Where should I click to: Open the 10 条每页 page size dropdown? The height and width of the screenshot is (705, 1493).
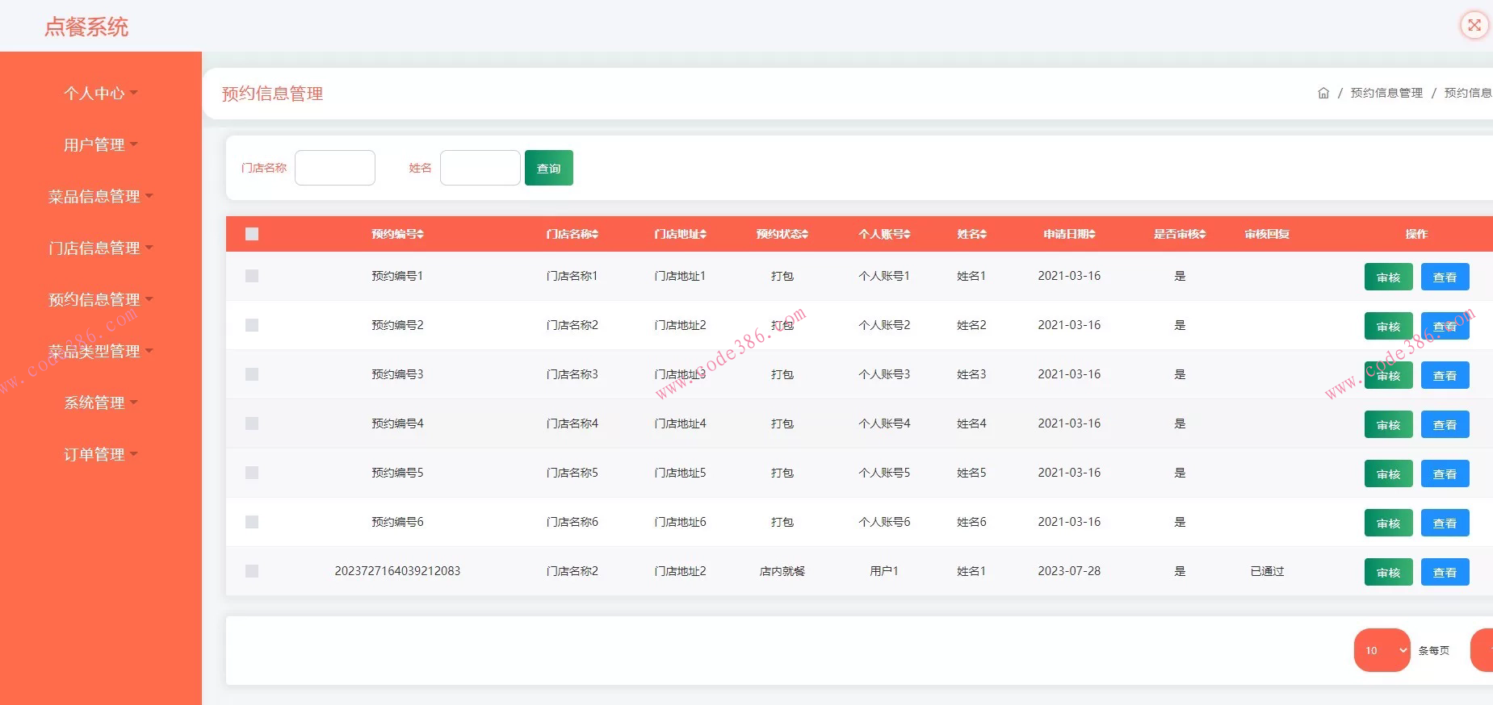(1382, 650)
